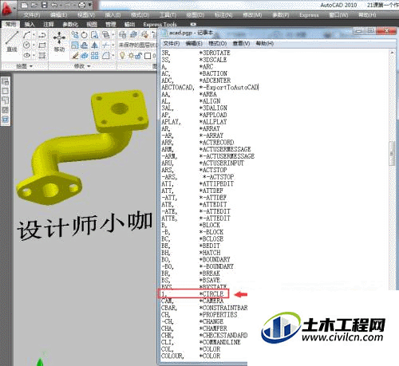Open the ellipse tool dropdown arrow
The height and width of the screenshot is (366, 399).
point(34,55)
